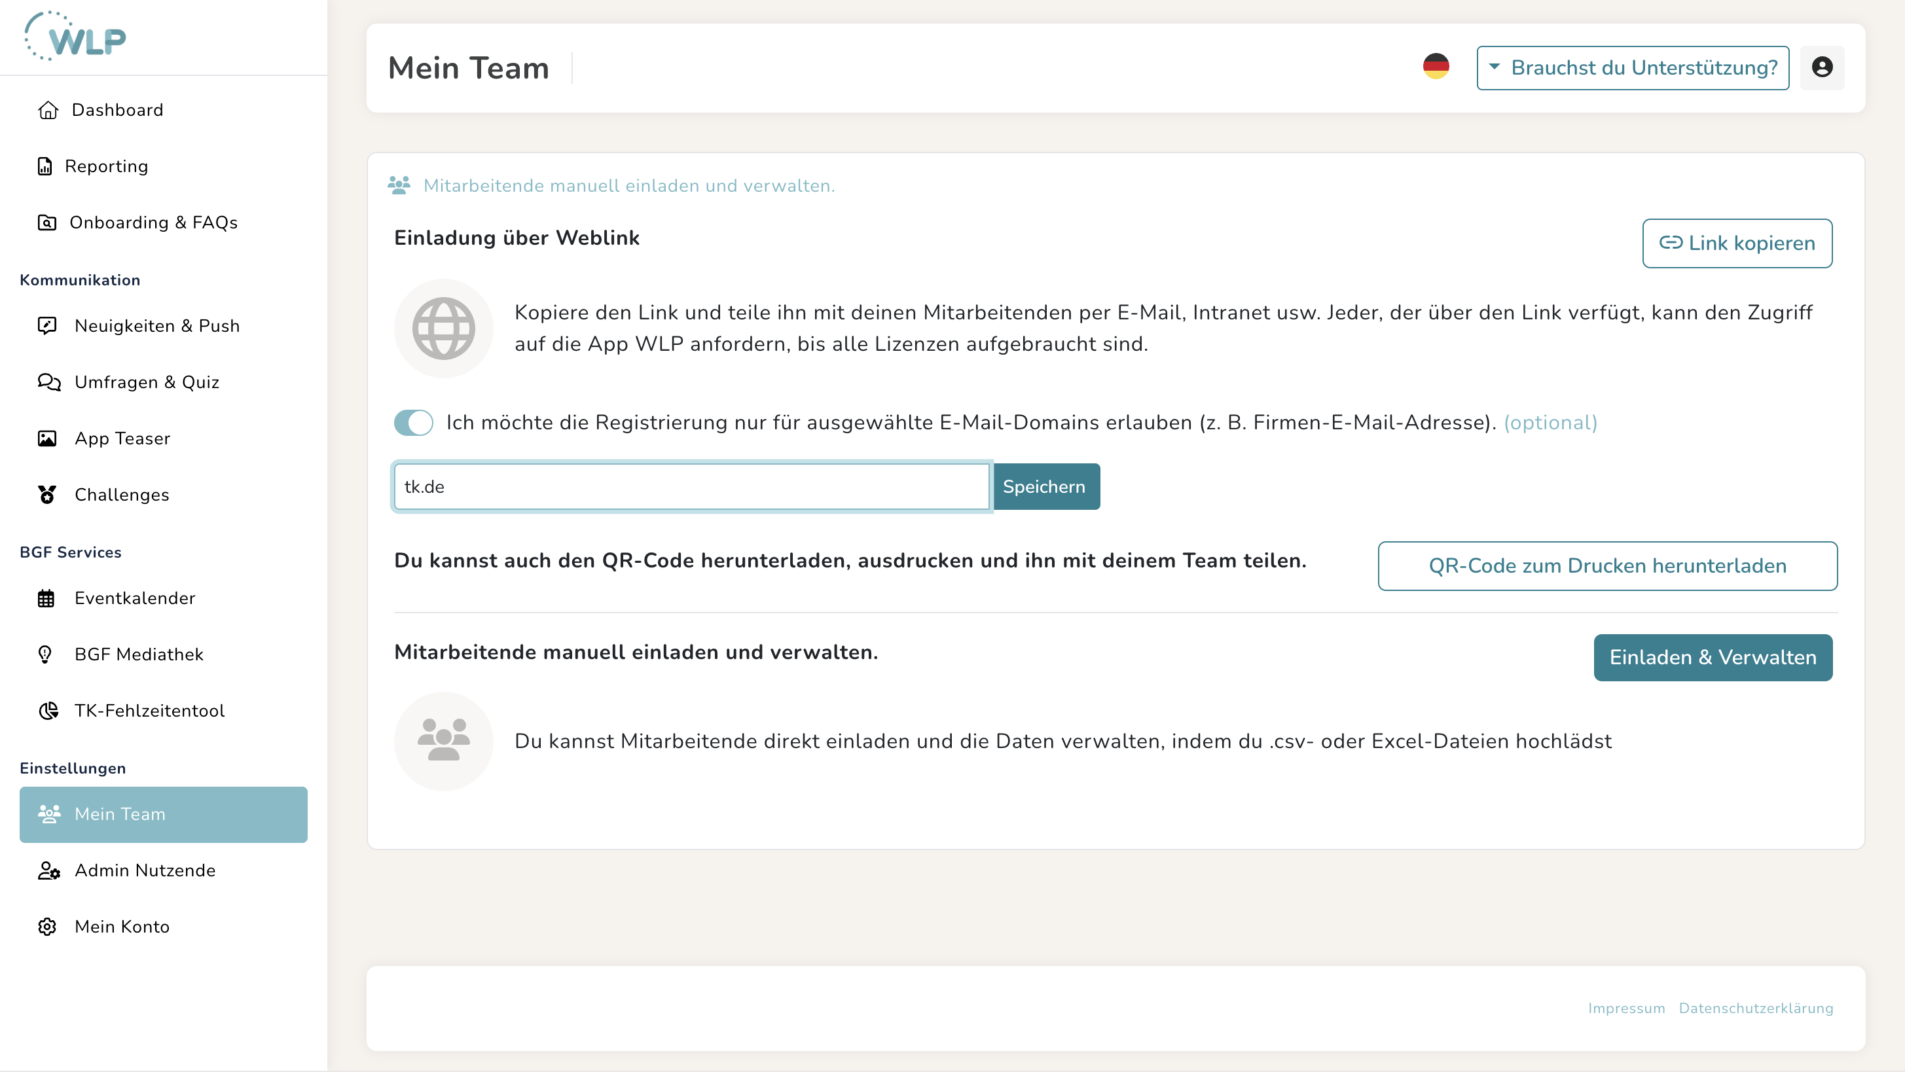Click the Dashboard home icon
This screenshot has height=1072, width=1905.
(48, 110)
